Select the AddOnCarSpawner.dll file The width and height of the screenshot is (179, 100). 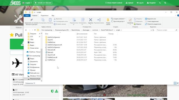pyautogui.click(x=55, y=45)
